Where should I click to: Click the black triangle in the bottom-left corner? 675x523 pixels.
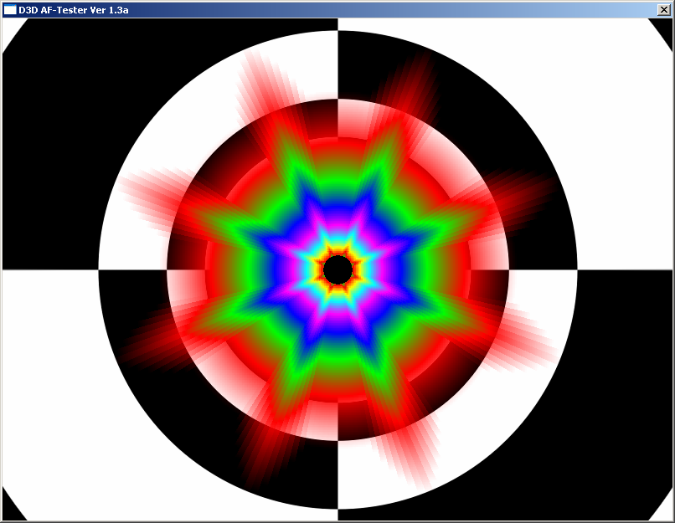pyautogui.click(x=8, y=511)
